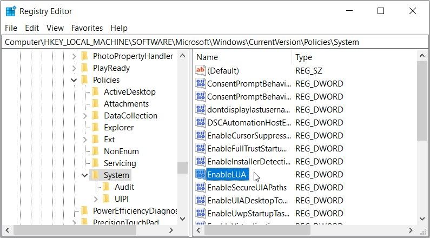Click the EnableLUA DWORD value icon
Viewport: 430px width, 238px height.
[x=201, y=175]
